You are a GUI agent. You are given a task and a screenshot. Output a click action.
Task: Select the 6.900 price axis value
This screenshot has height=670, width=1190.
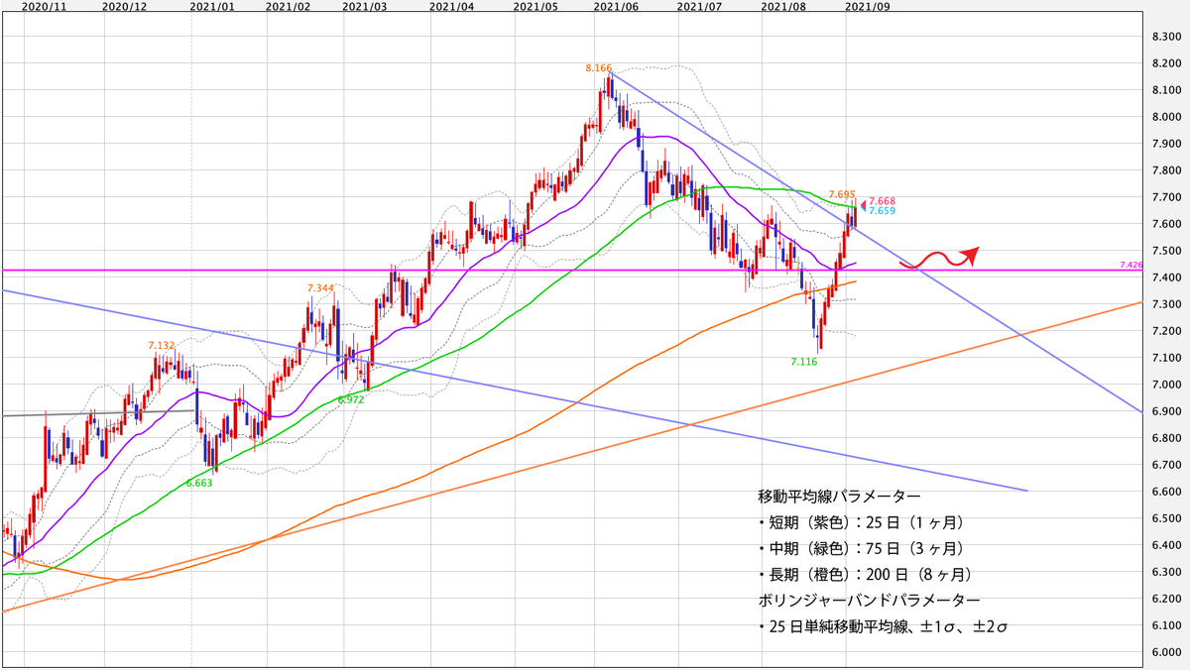tap(1166, 411)
